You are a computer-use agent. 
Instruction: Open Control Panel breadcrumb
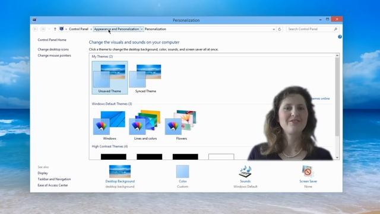pyautogui.click(x=78, y=29)
